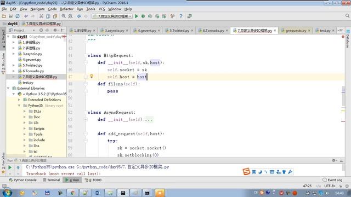Click the Open folder toolbar icon
The height and width of the screenshot is (197, 351).
(x=4, y=16)
